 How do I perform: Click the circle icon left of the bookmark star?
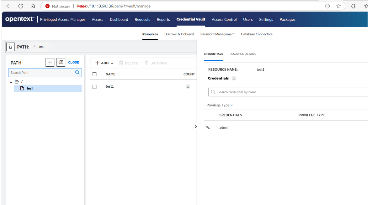[327, 6]
